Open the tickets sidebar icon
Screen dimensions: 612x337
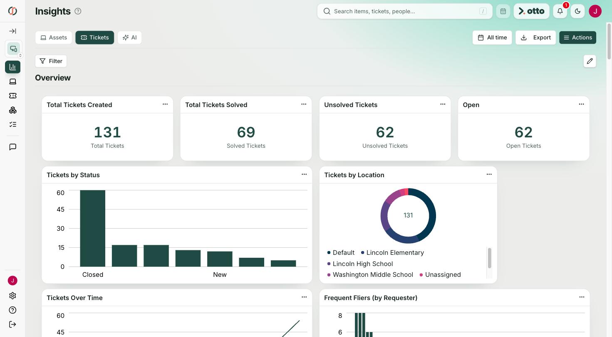(12, 96)
